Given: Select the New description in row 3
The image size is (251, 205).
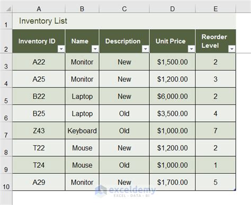Looking at the screenshot, I should pyautogui.click(x=124, y=62).
